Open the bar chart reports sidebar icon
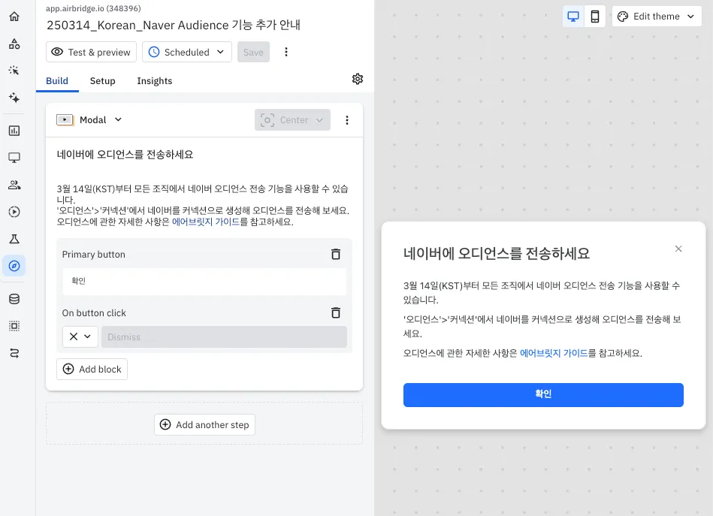 pyautogui.click(x=14, y=131)
